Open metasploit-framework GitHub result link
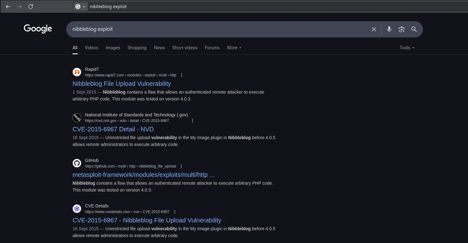 143,175
